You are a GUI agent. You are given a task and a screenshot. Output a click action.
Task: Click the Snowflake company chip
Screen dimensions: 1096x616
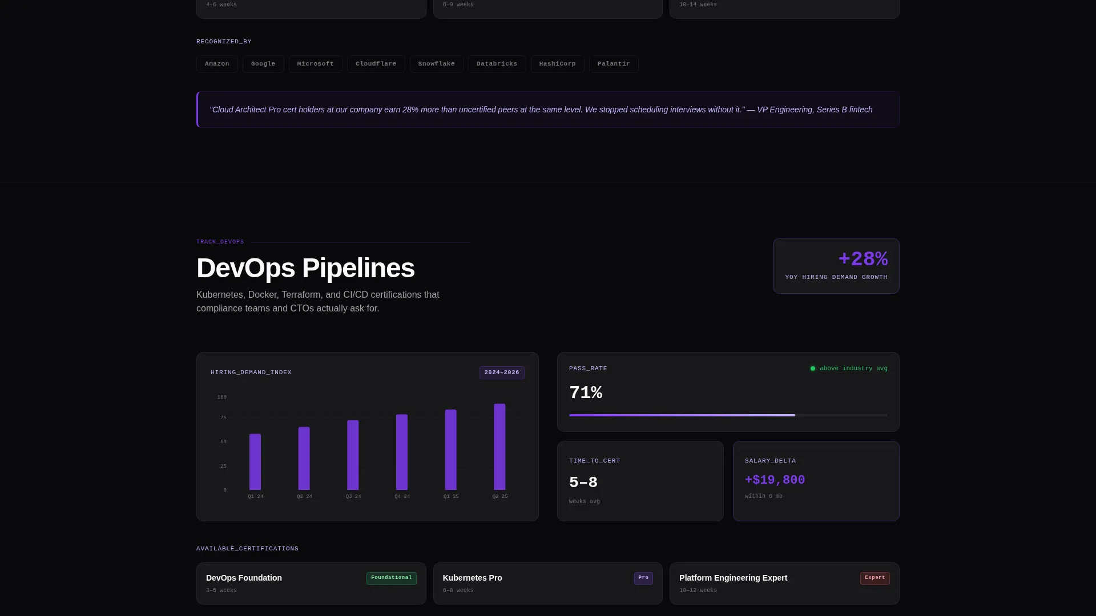[437, 64]
